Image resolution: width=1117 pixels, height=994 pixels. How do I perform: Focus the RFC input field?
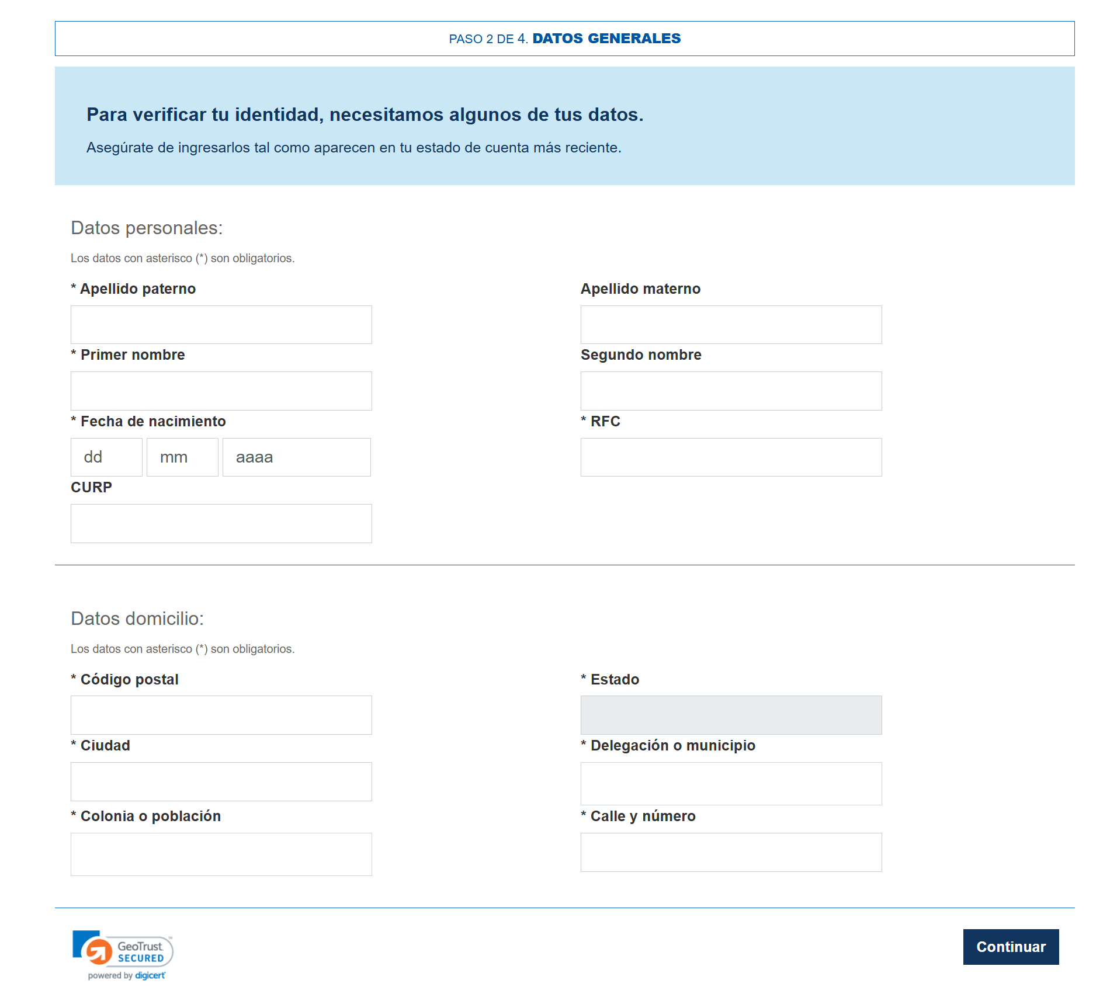pos(730,457)
